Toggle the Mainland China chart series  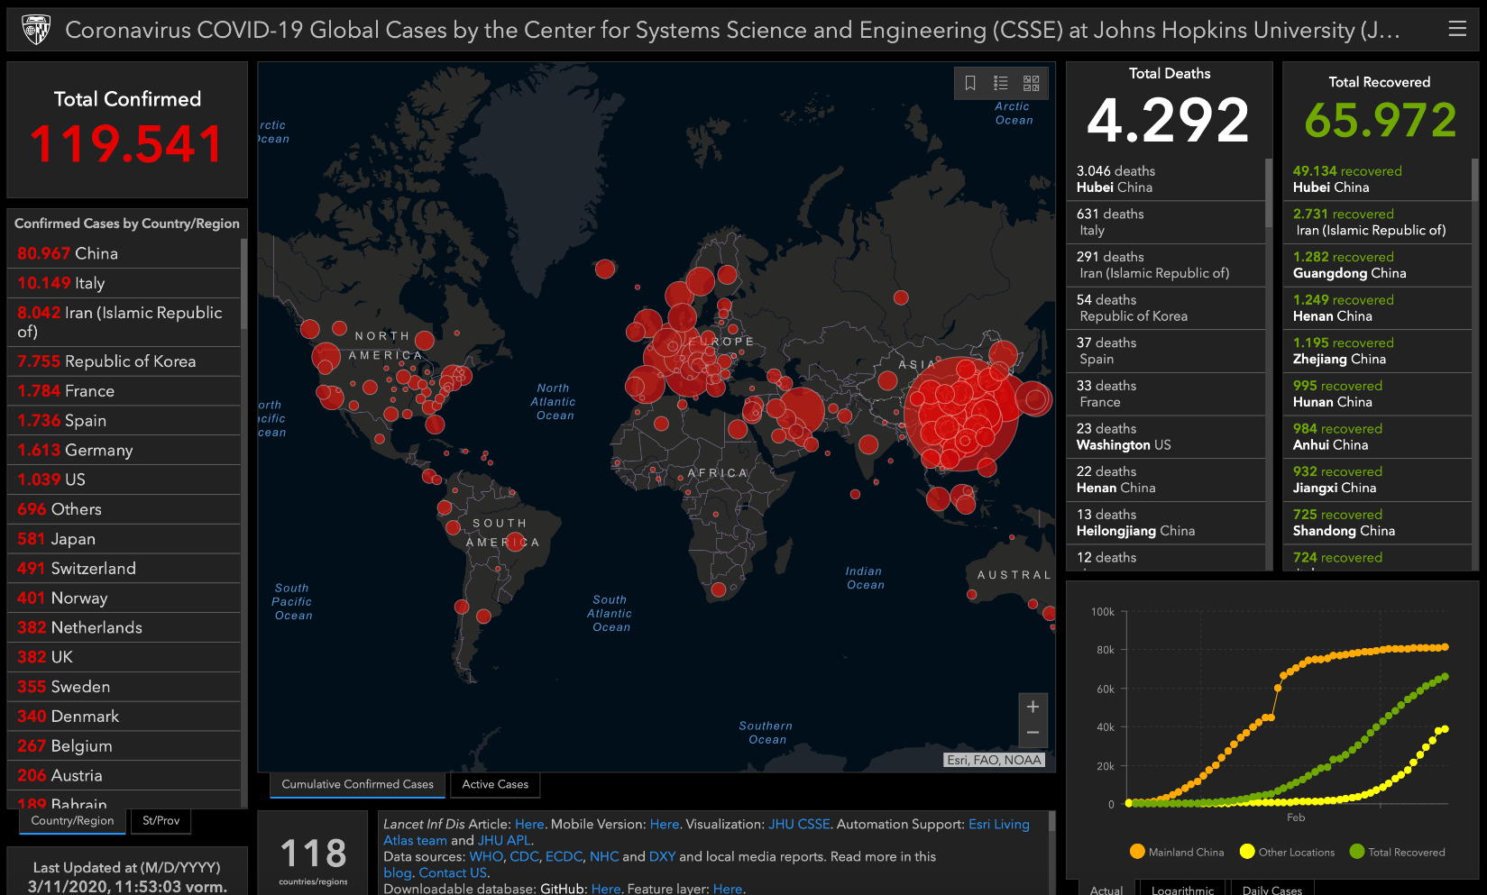[1177, 852]
